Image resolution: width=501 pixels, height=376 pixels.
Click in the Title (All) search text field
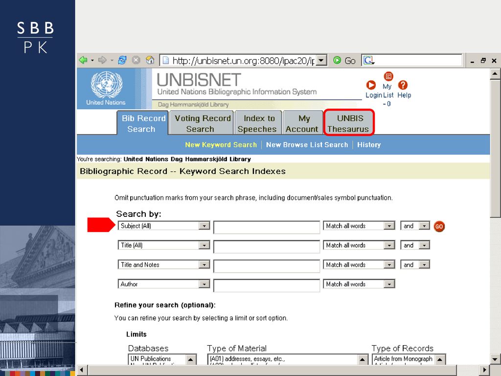(x=267, y=247)
